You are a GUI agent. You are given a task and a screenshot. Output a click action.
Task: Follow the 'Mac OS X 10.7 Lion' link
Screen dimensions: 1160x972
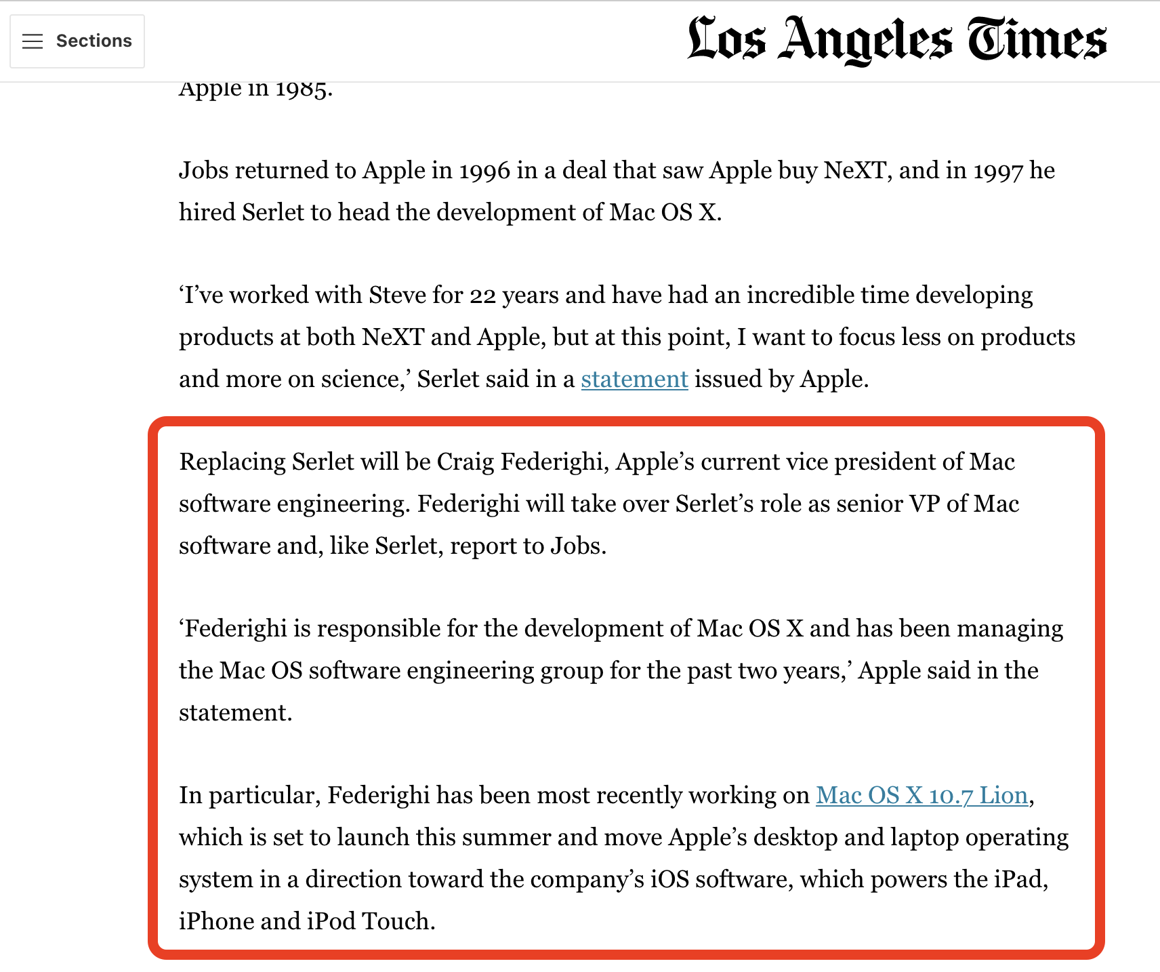click(x=921, y=795)
